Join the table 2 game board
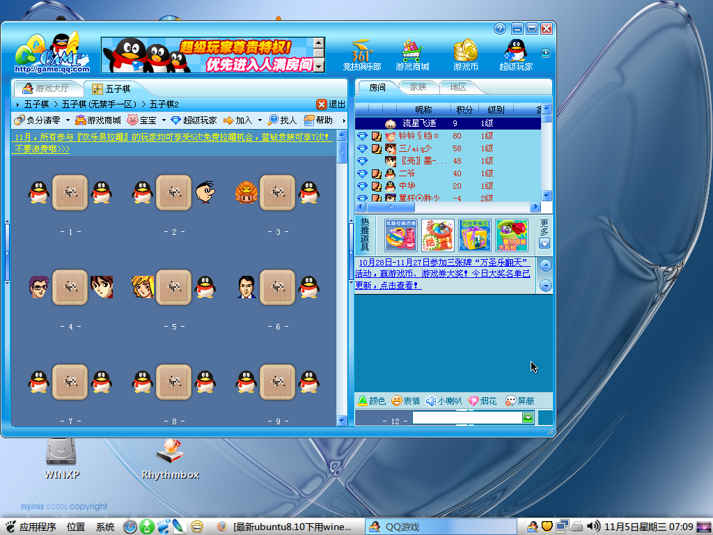 173,192
